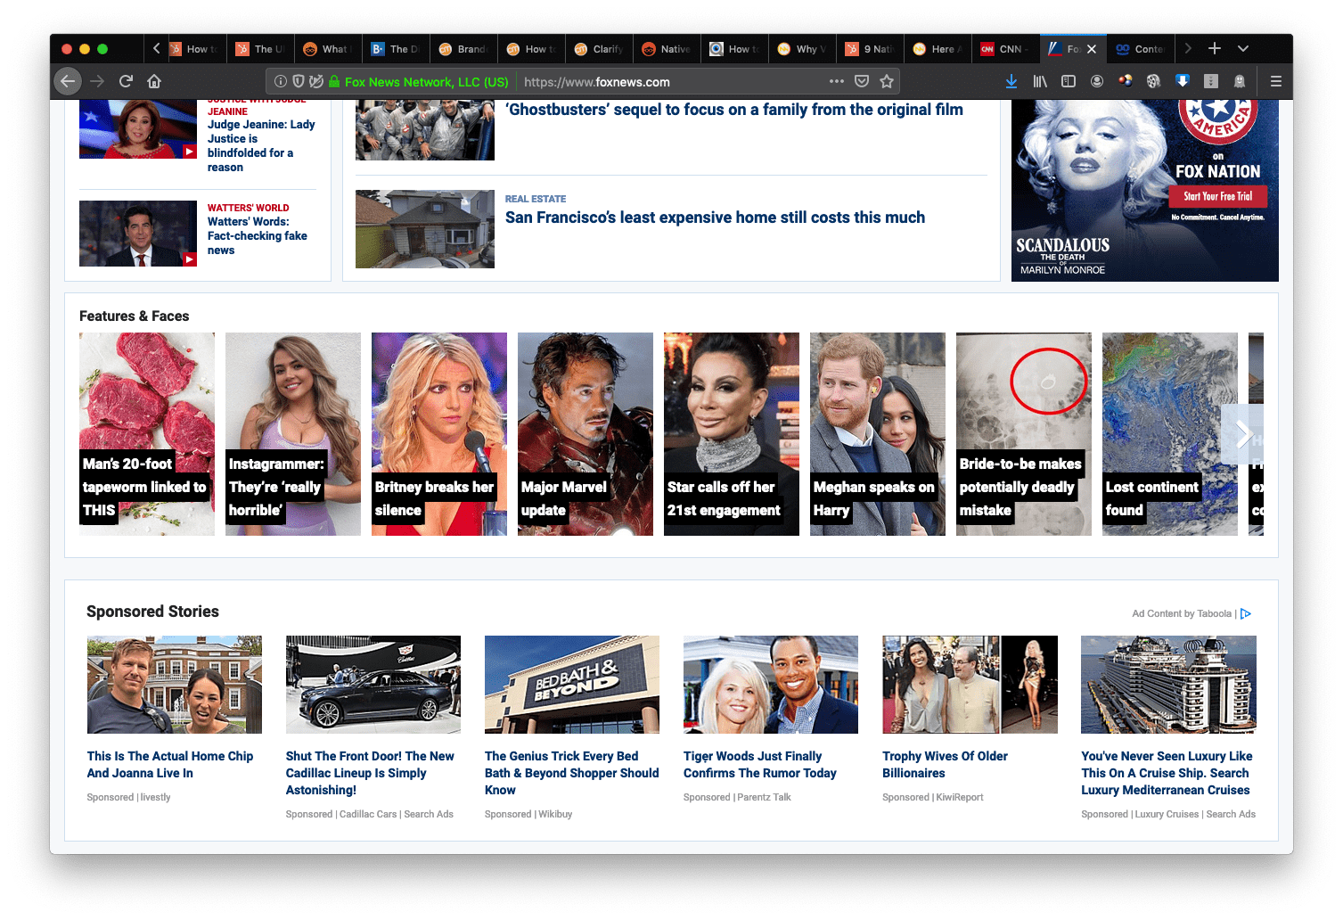Open house photo beside San Francisco story
This screenshot has height=920, width=1343.
(x=425, y=229)
